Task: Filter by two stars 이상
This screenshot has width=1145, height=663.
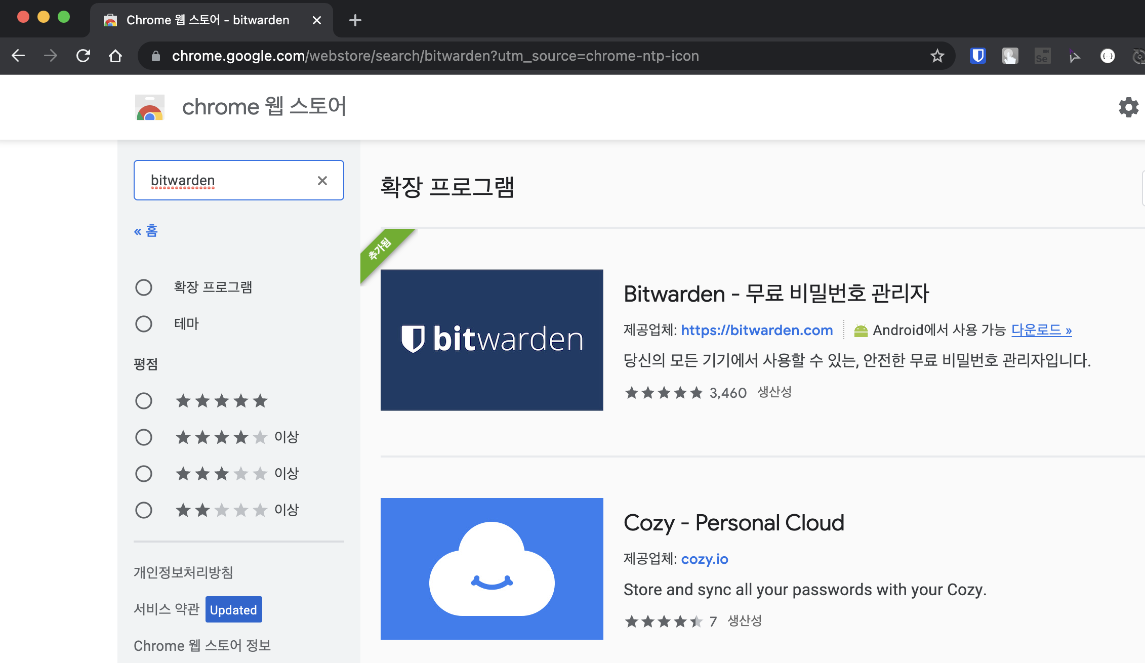Action: pos(144,510)
